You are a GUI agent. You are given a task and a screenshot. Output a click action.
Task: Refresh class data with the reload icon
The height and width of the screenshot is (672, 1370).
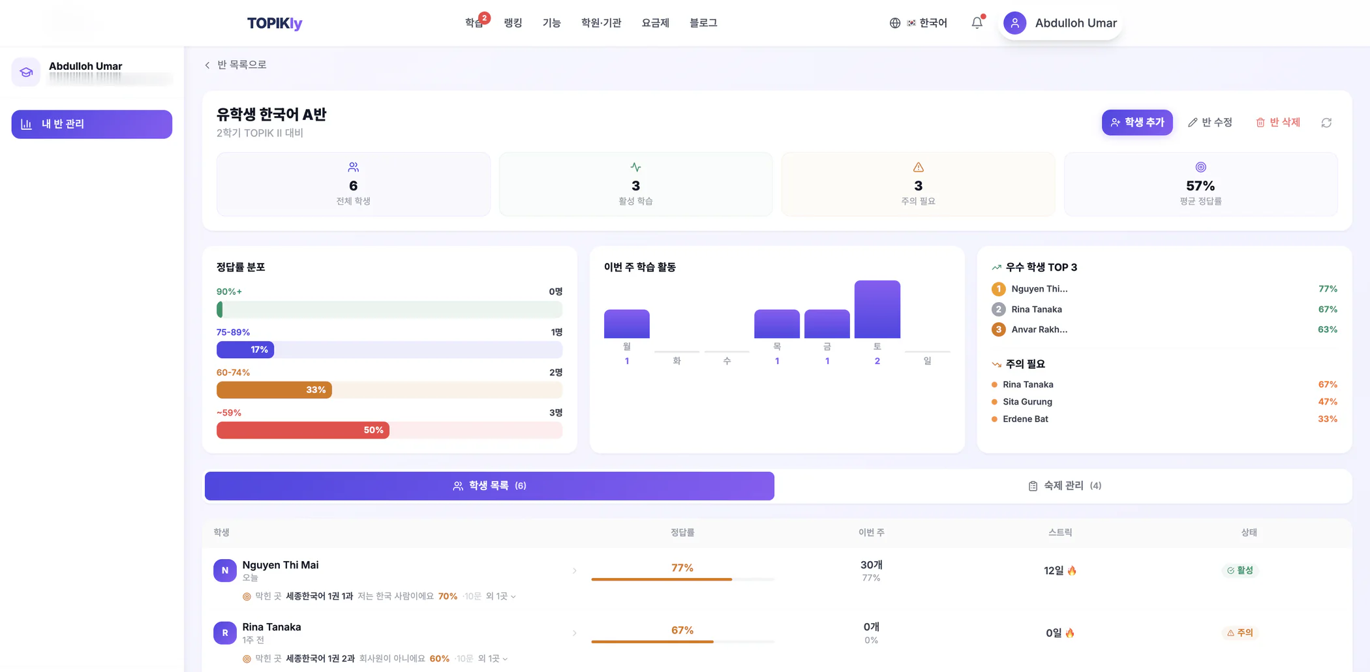pos(1326,123)
